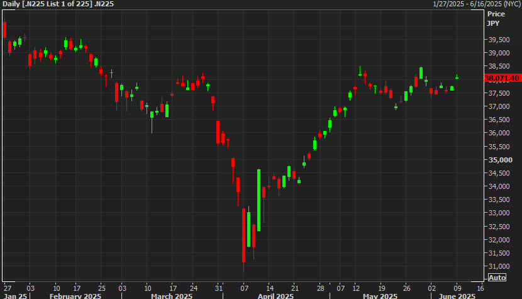Click the Auto scale button
The height and width of the screenshot is (299, 522).
(497, 278)
